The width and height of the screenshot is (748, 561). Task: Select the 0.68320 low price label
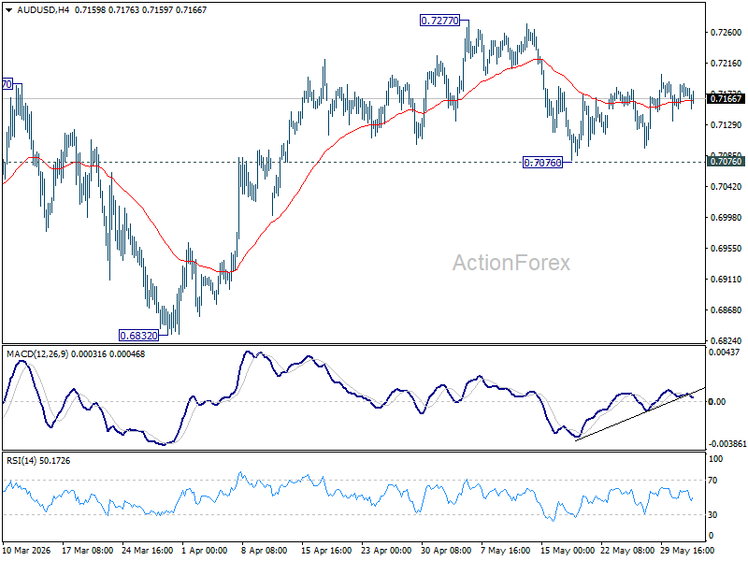pos(138,336)
